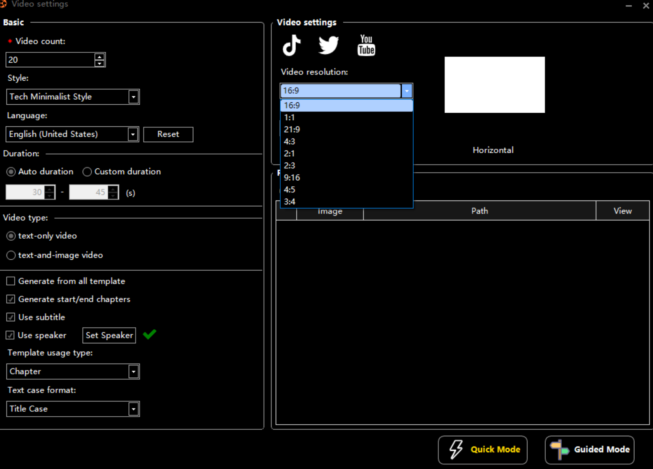Open the Set Speaker dialog
Viewport: 653px width, 469px height.
tap(109, 335)
